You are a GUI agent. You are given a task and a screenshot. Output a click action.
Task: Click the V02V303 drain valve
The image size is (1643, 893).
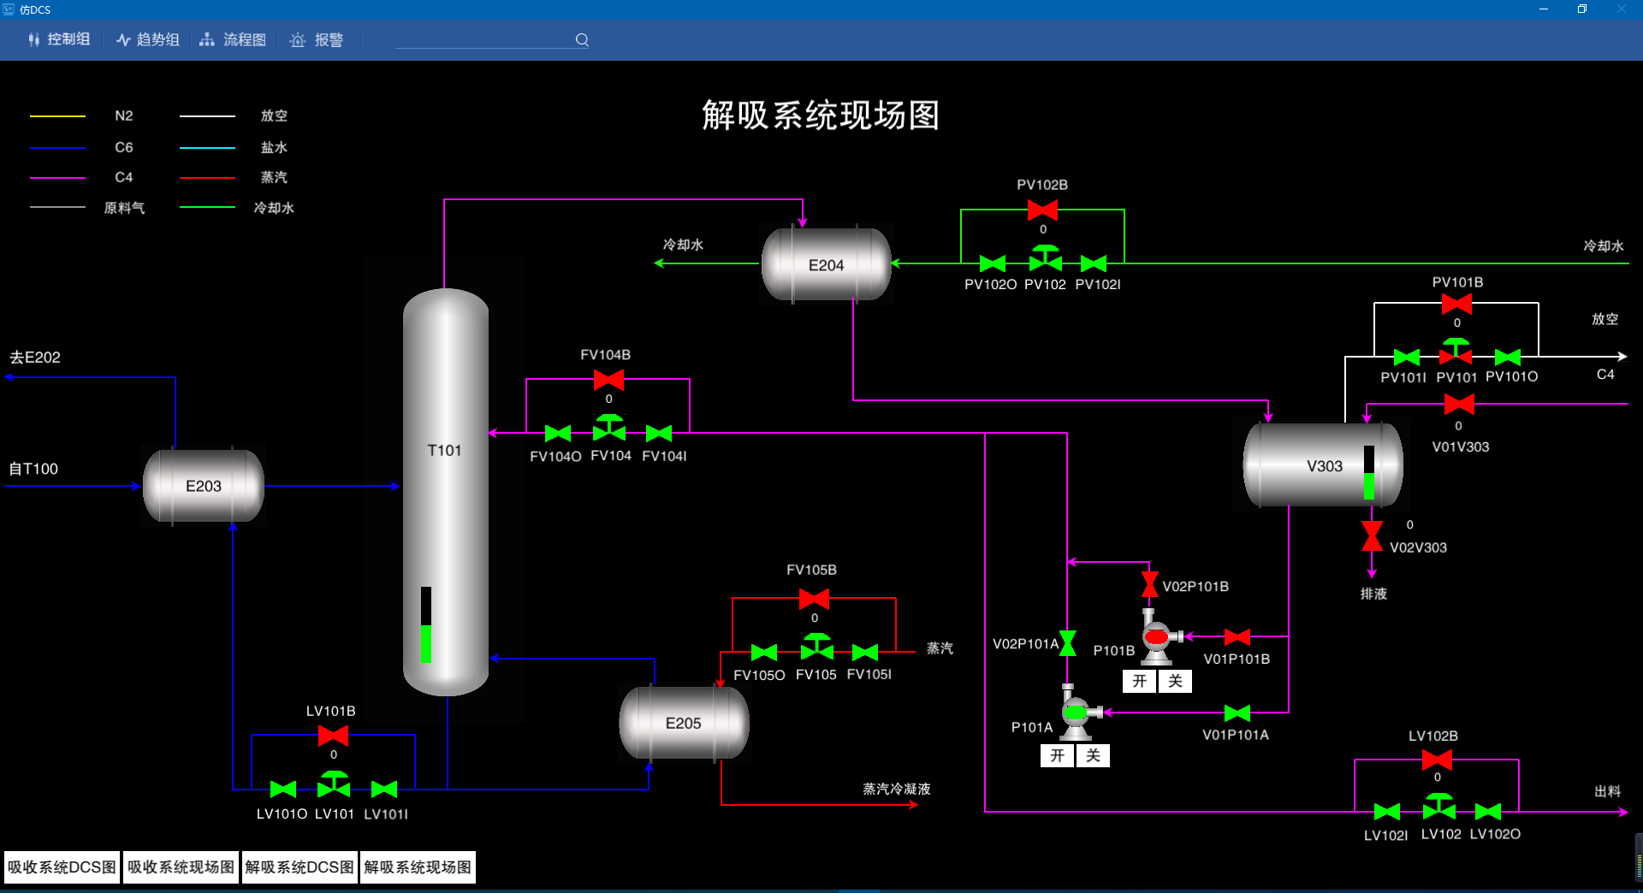1372,536
